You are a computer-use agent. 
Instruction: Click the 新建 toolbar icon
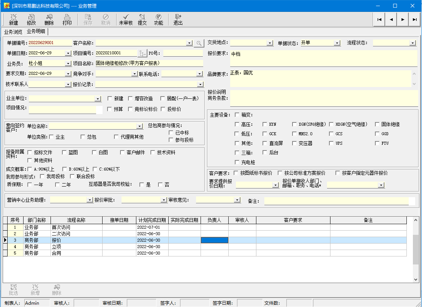pyautogui.click(x=13, y=20)
